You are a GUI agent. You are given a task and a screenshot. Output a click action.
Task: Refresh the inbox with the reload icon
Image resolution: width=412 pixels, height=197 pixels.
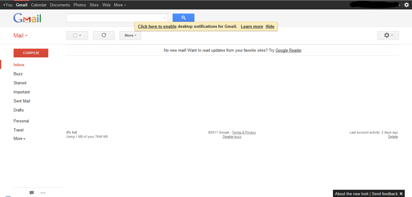[x=104, y=35]
